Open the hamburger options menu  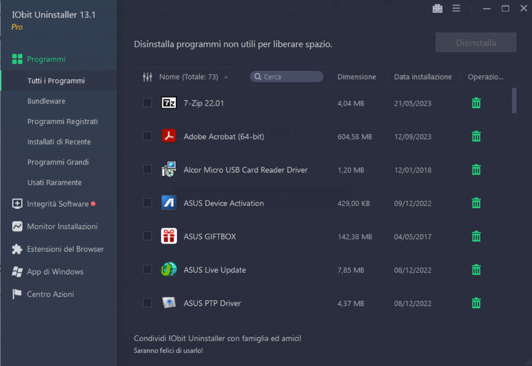456,8
